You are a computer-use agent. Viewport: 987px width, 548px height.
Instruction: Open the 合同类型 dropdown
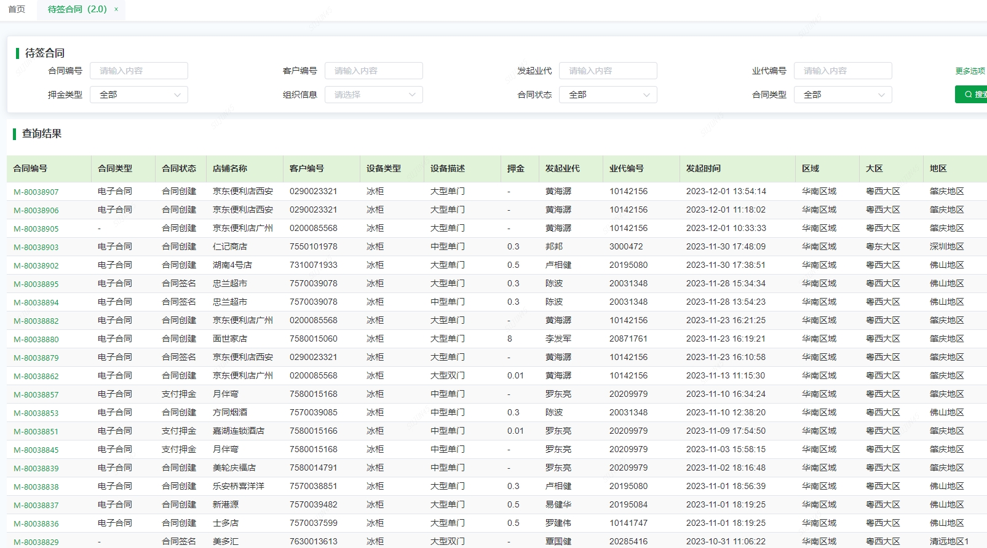pyautogui.click(x=843, y=95)
